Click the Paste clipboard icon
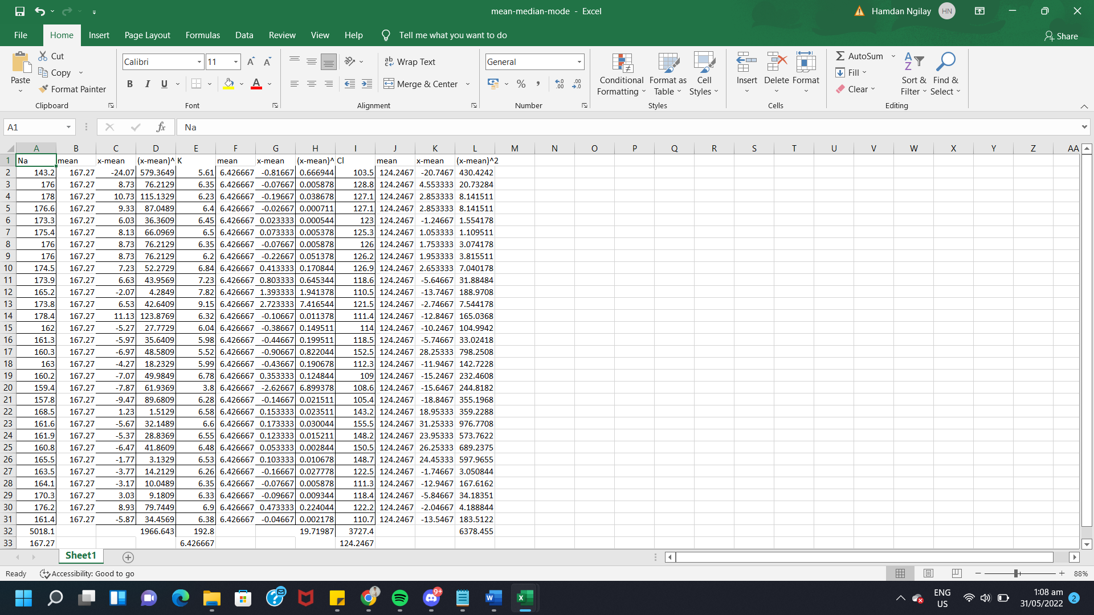Viewport: 1094px width, 615px height. (21, 63)
